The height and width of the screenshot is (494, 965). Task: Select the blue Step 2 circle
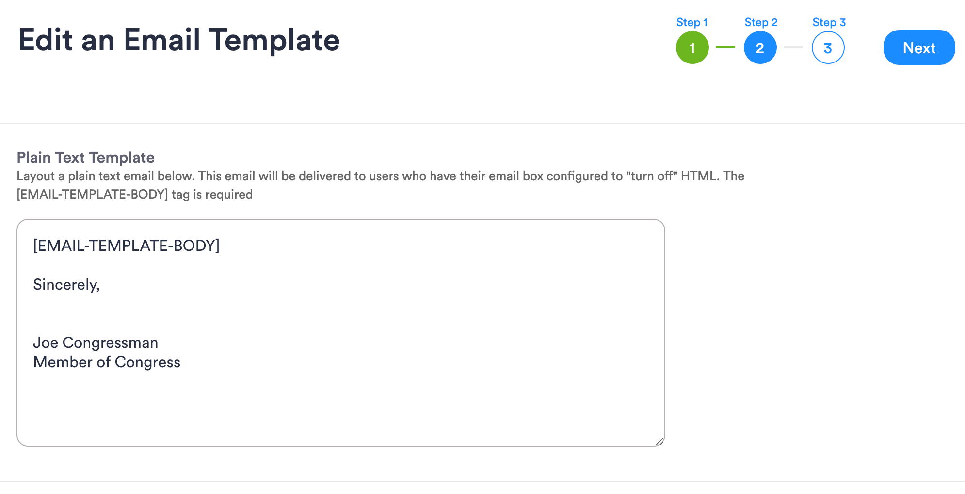(x=760, y=47)
